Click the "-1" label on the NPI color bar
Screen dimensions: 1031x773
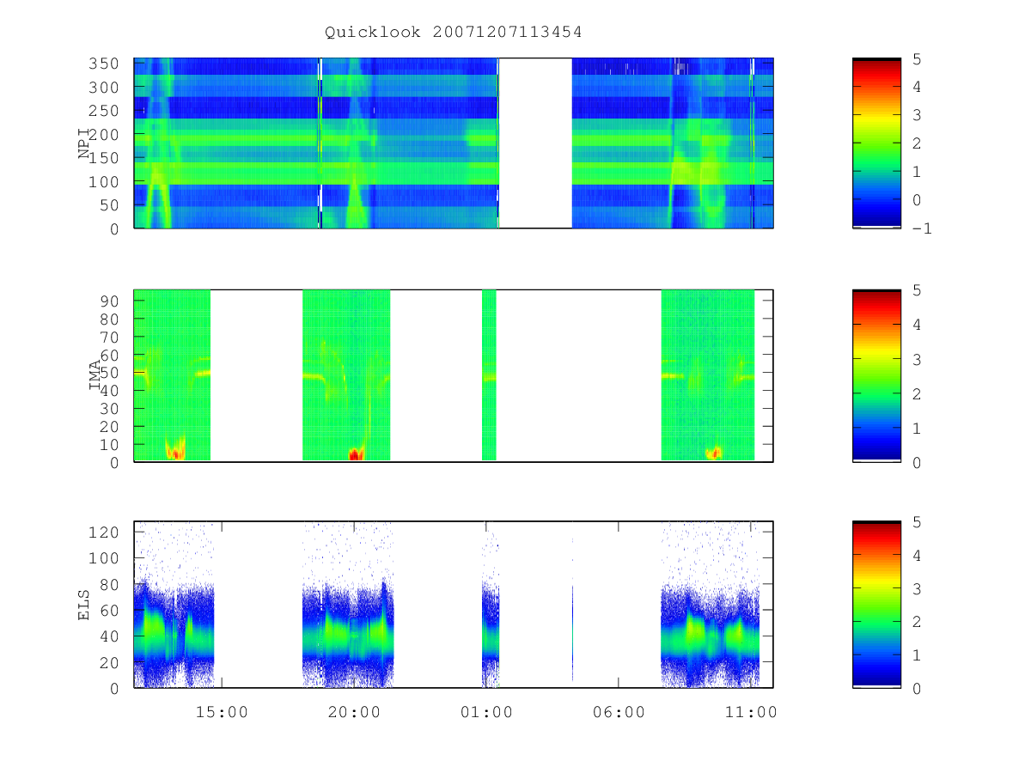pos(923,228)
